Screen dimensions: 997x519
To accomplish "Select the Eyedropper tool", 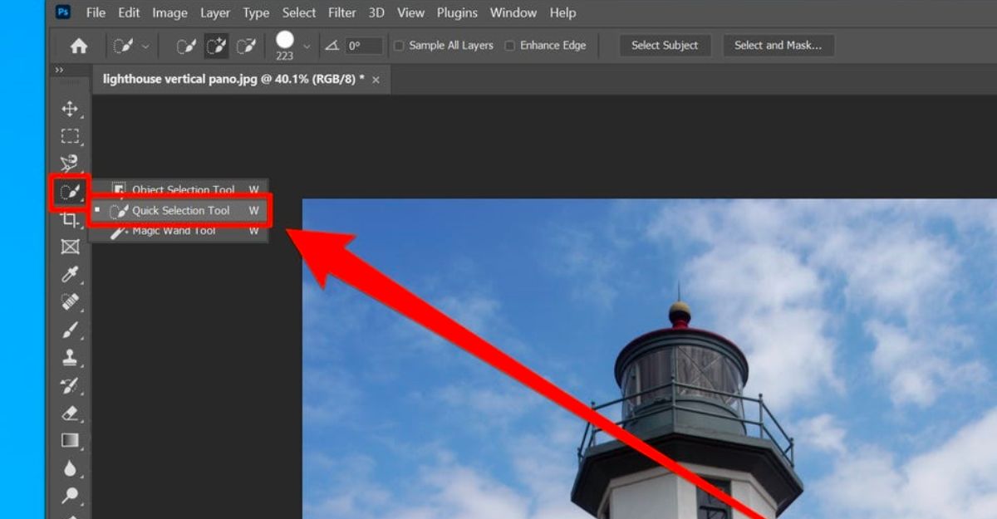I will pyautogui.click(x=70, y=275).
